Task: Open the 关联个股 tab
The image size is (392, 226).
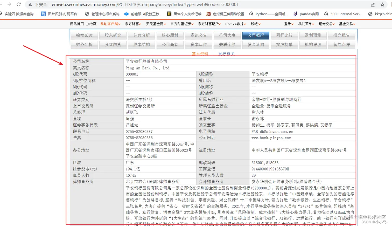Action: click(227, 45)
